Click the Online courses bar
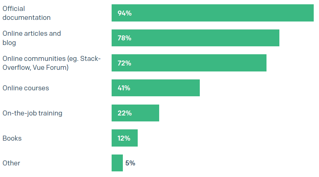Image resolution: width=319 pixels, height=177 pixels. click(156, 88)
